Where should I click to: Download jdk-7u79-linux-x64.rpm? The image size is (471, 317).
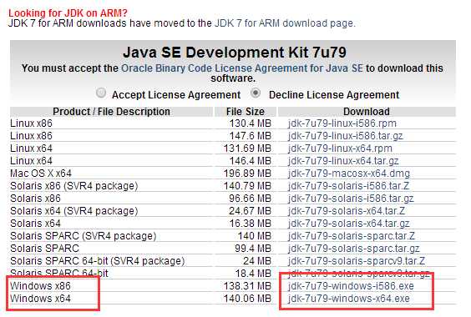[x=340, y=148]
